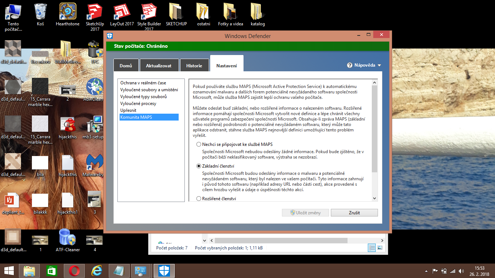This screenshot has height=278, width=495.
Task: Select the WallMediev... folder icon
Action: (x=68, y=52)
